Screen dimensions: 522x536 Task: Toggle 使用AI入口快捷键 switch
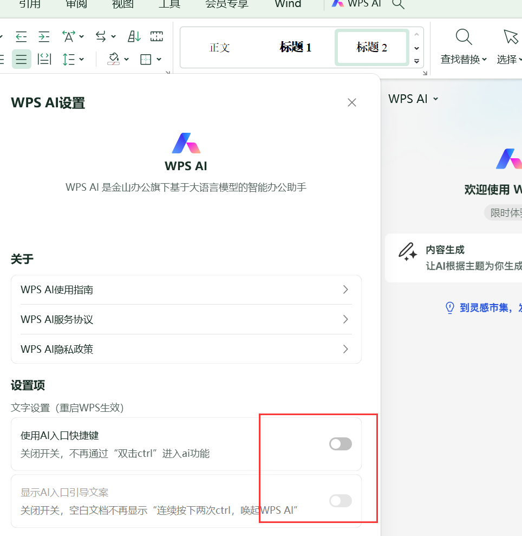pyautogui.click(x=341, y=444)
